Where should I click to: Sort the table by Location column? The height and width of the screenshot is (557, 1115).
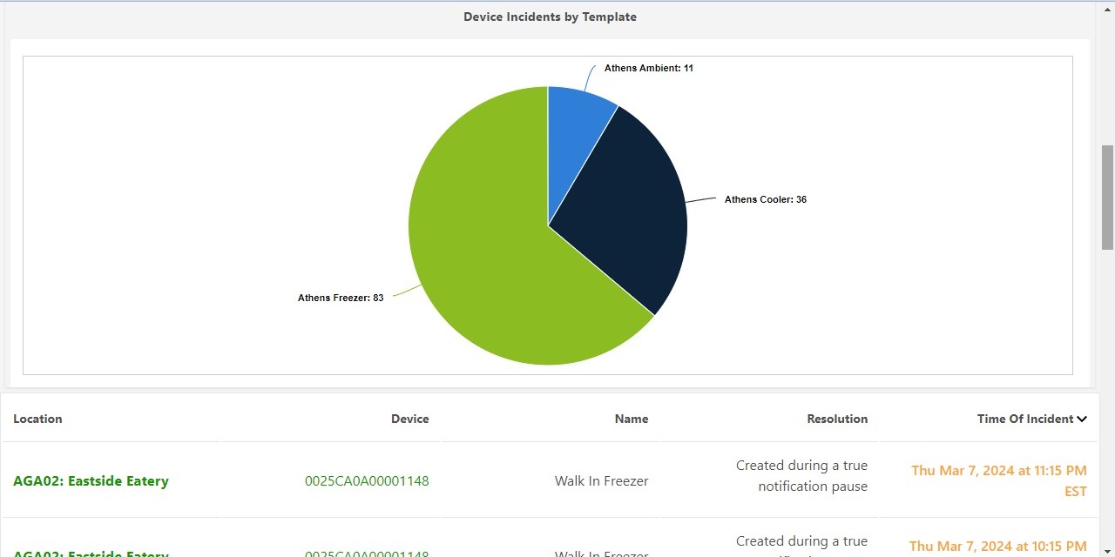click(37, 419)
